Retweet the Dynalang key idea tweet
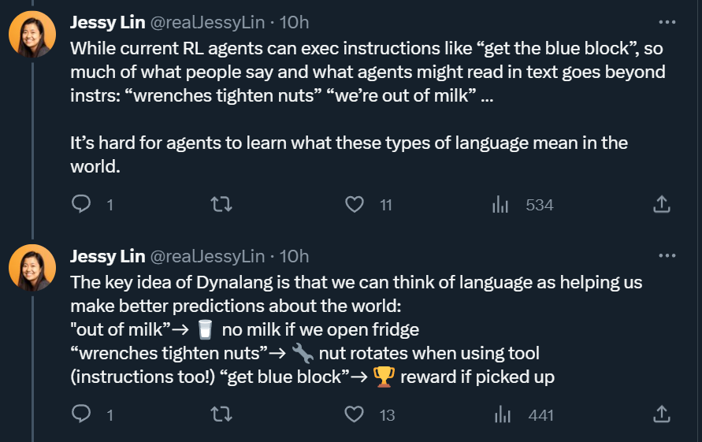 click(221, 414)
